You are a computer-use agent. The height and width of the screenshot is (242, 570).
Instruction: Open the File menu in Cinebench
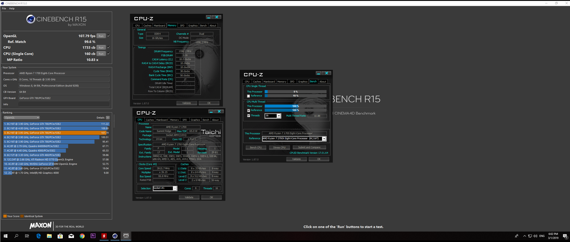(4, 8)
